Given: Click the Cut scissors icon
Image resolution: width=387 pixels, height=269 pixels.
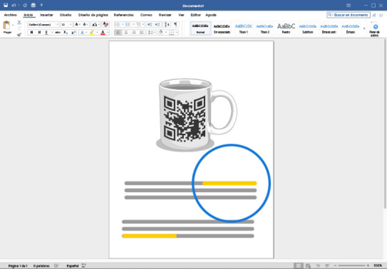Looking at the screenshot, I should tap(19, 22).
